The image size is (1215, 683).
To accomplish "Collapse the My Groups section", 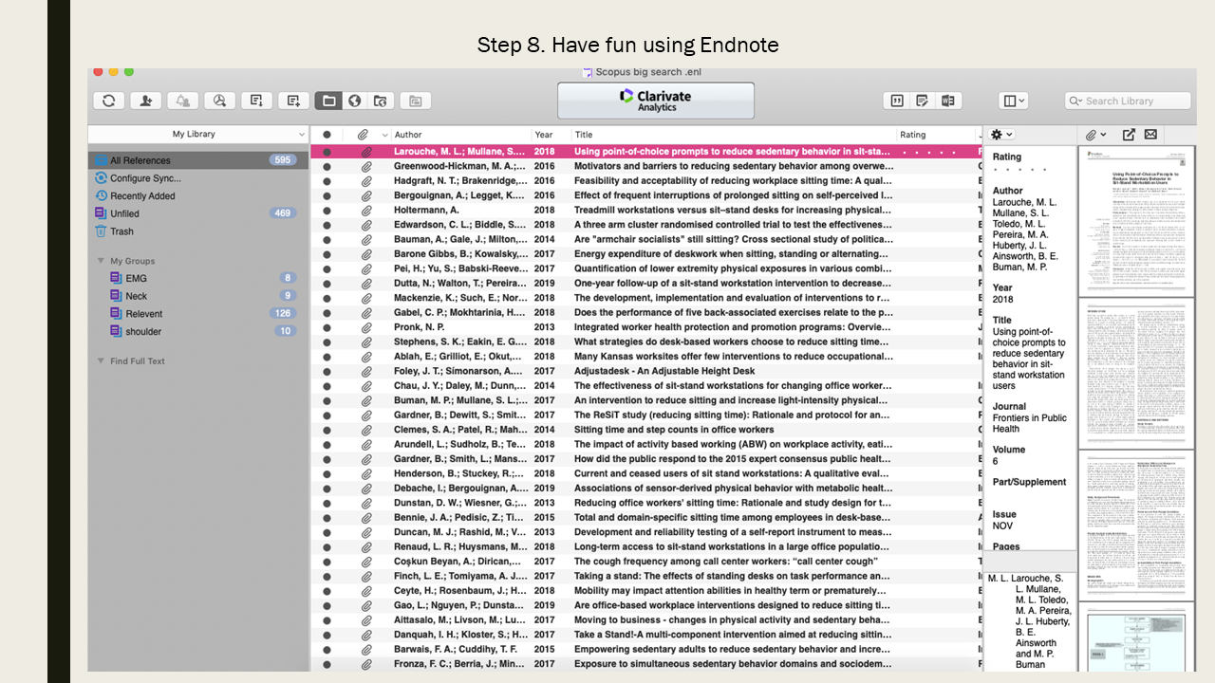I will coord(101,261).
